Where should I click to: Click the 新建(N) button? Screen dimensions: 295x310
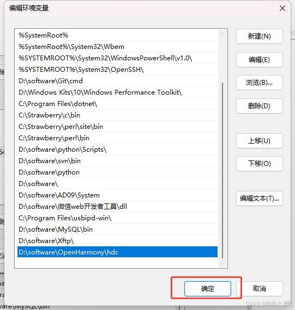tap(260, 36)
